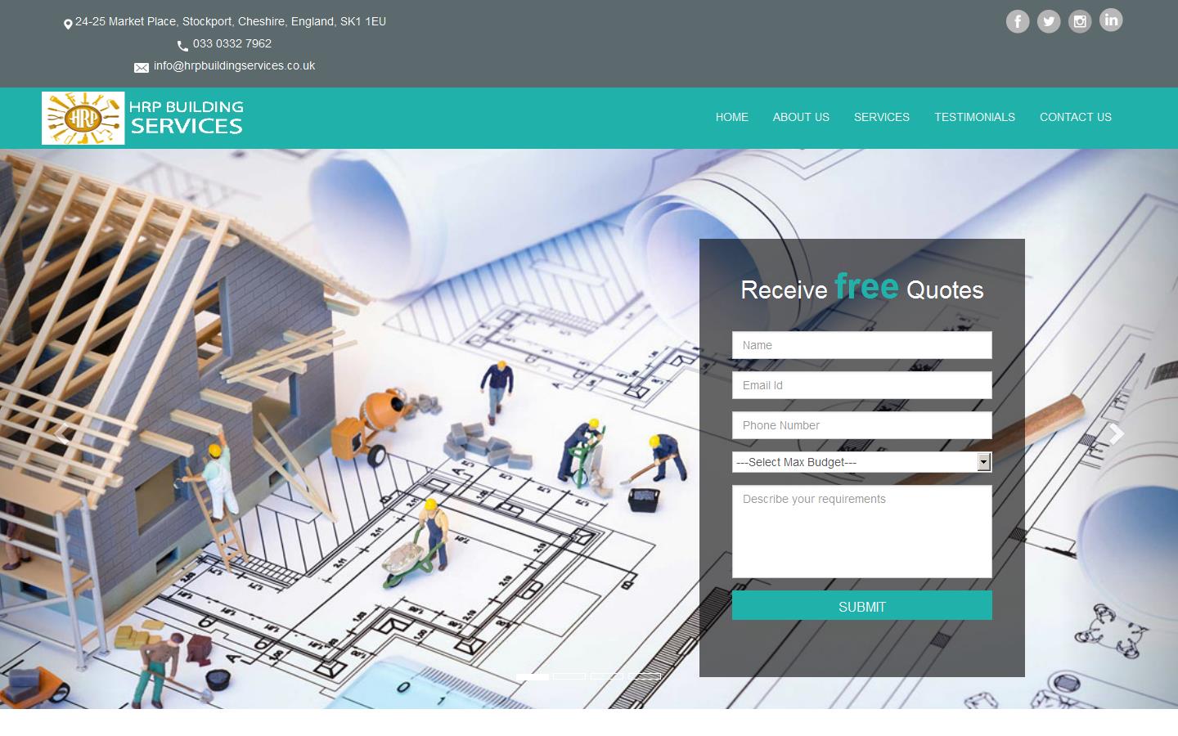Open the LinkedIn social icon
This screenshot has height=736, width=1178.
coord(1111,20)
